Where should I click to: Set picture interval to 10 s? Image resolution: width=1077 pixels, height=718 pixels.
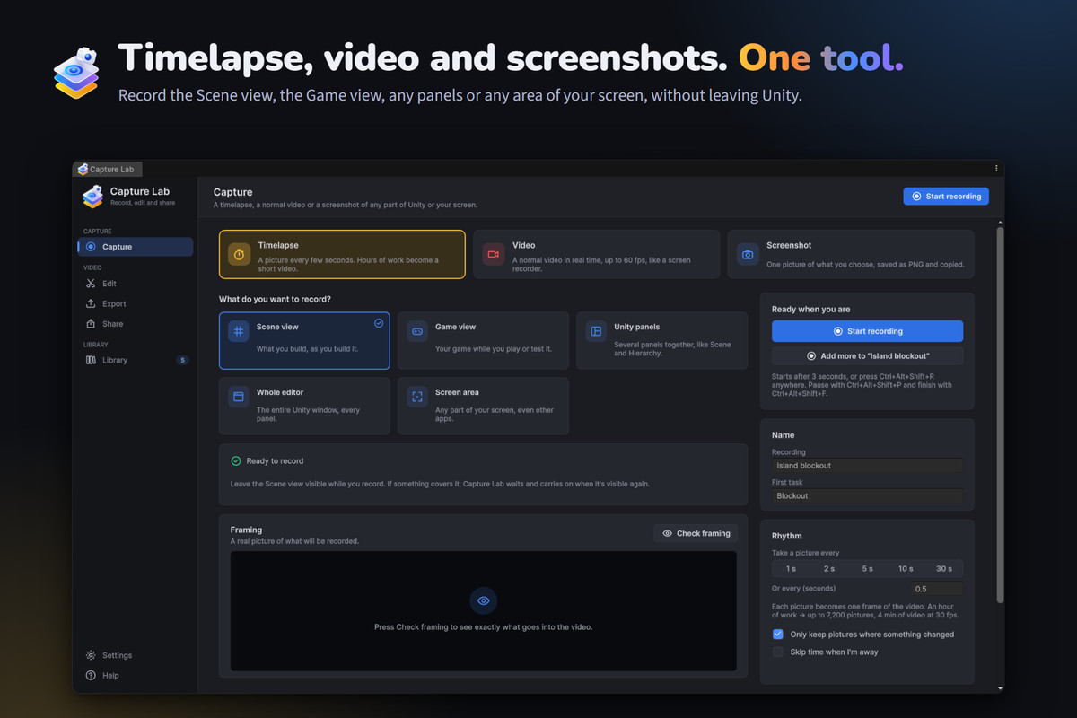[x=906, y=568]
